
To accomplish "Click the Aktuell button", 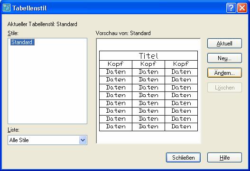I will click(x=224, y=44).
